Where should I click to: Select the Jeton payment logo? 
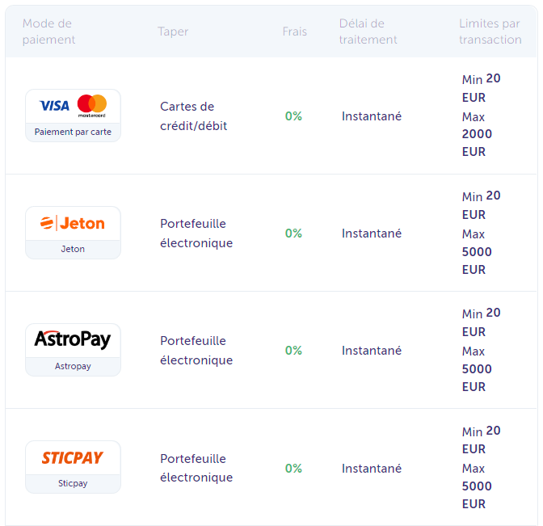[x=73, y=223]
